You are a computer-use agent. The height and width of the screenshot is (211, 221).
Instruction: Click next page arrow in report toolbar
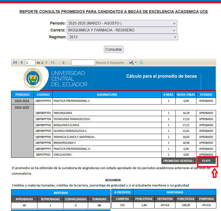(x=47, y=63)
